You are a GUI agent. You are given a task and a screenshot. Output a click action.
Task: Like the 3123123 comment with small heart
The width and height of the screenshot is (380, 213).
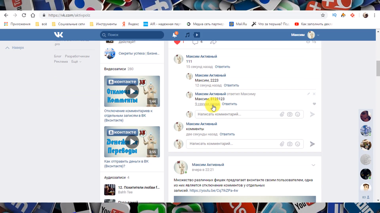coord(314,104)
